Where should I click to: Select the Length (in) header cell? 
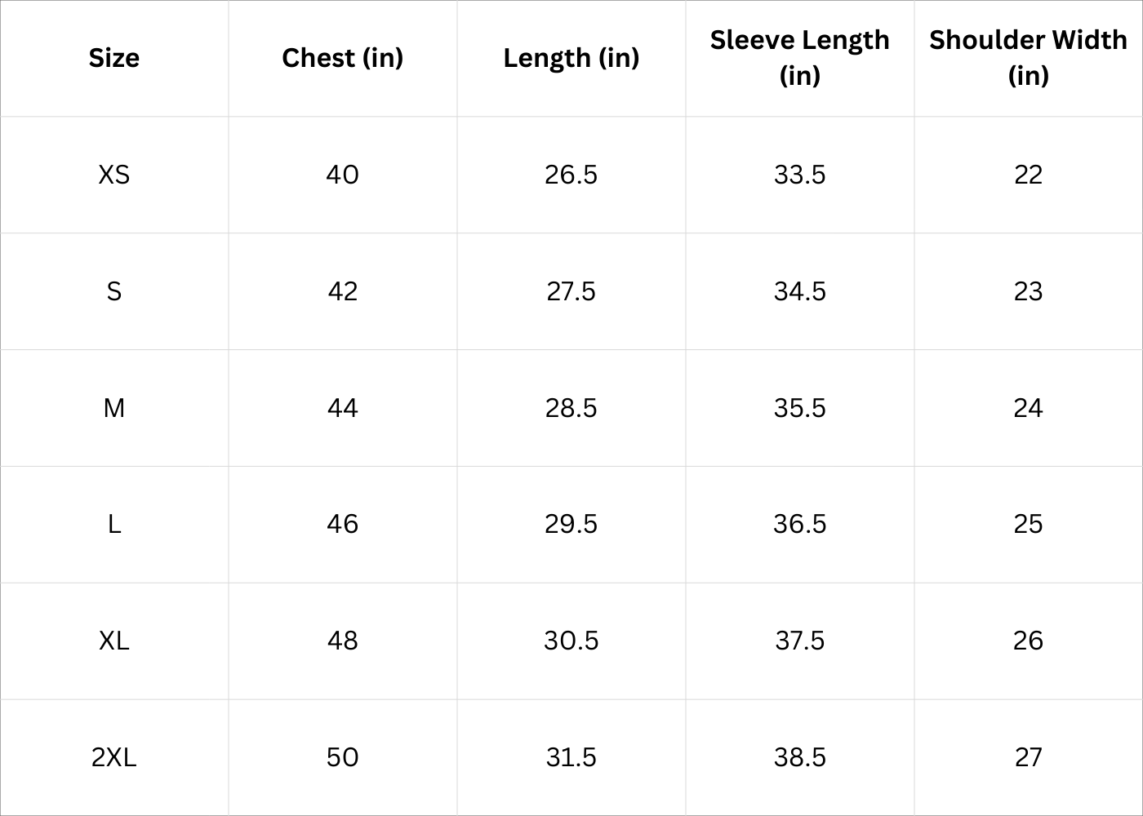click(571, 58)
